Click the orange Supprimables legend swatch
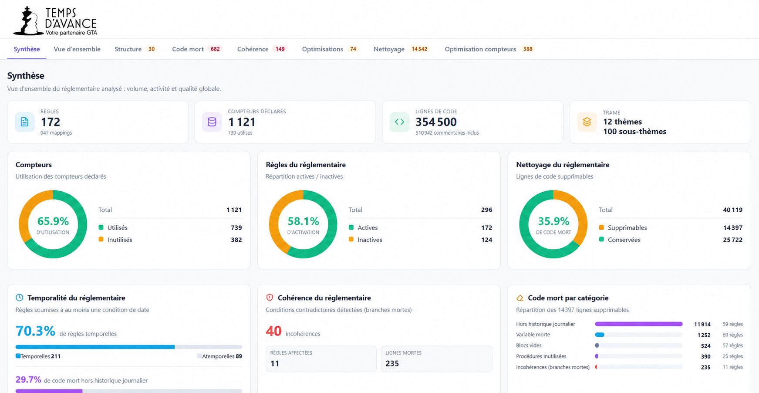Viewport: 759px width, 393px height. tap(601, 227)
